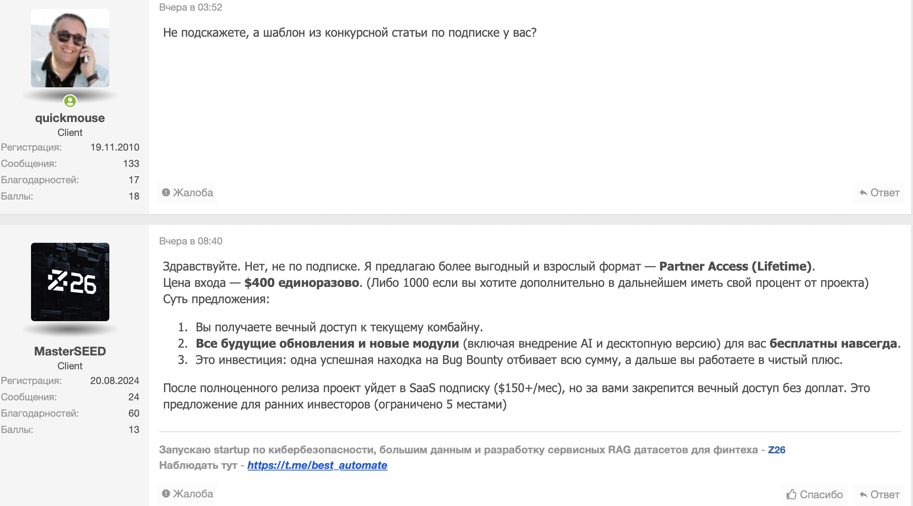The image size is (913, 506).
Task: Click quickmouse's message count 133
Action: click(131, 164)
